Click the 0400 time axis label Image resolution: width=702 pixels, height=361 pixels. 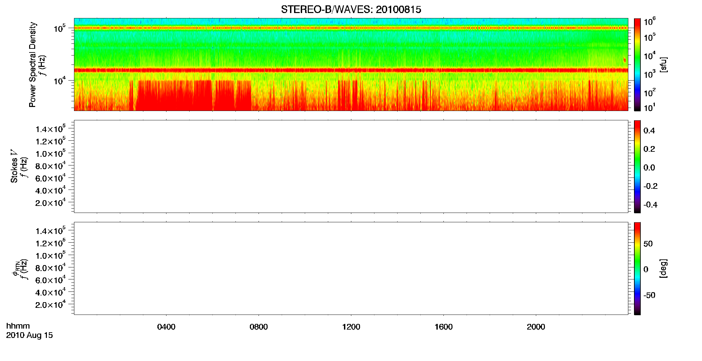coord(166,327)
